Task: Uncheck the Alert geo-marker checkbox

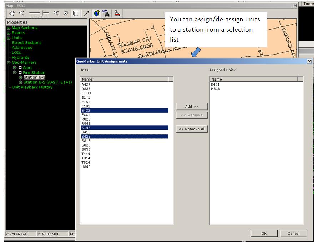Action: tap(20, 68)
